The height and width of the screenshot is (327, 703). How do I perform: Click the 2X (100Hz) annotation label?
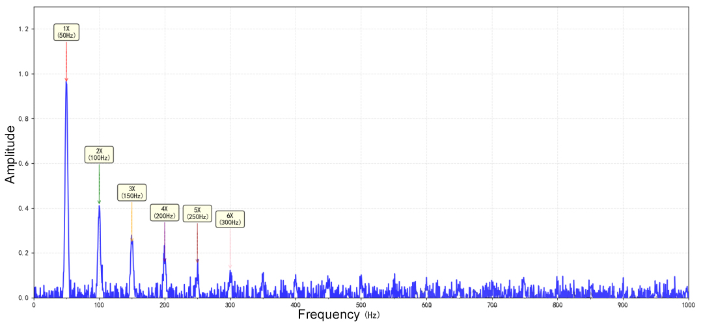coord(99,155)
